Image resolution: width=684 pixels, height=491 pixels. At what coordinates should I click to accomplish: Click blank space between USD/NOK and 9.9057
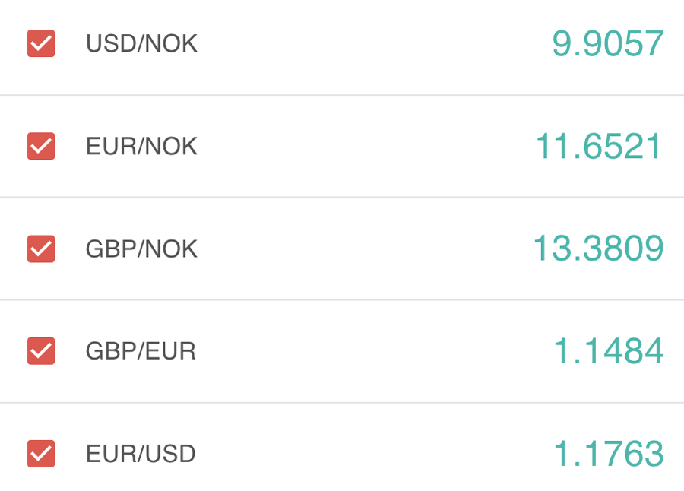(x=372, y=44)
